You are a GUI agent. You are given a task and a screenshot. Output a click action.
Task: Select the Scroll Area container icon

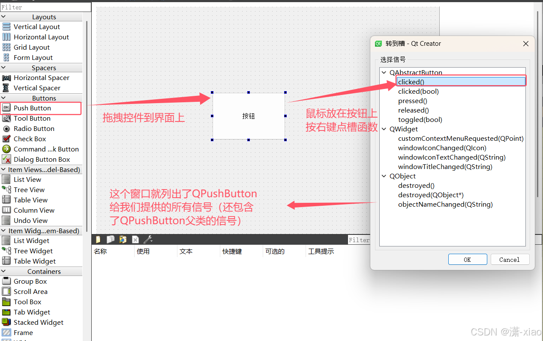tap(6, 291)
